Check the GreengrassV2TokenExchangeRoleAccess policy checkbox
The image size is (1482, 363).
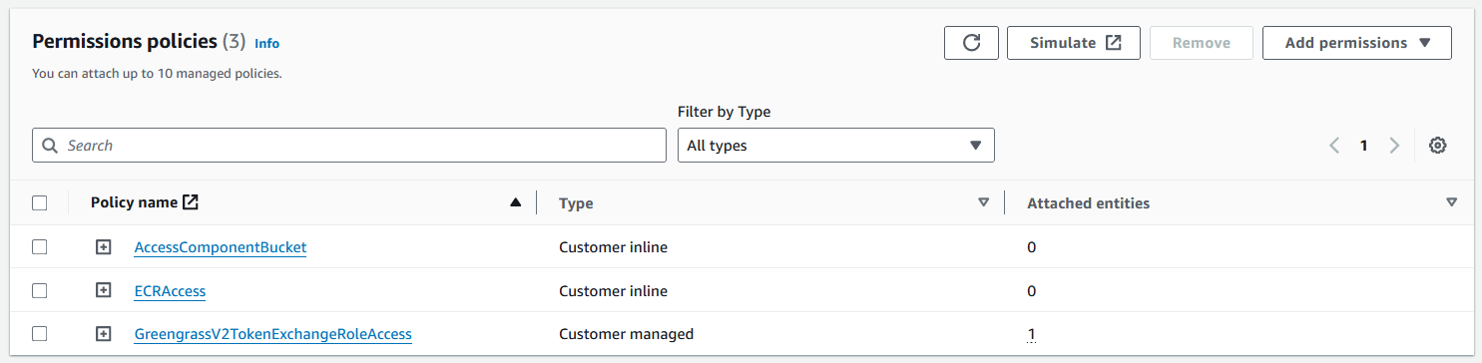click(40, 334)
